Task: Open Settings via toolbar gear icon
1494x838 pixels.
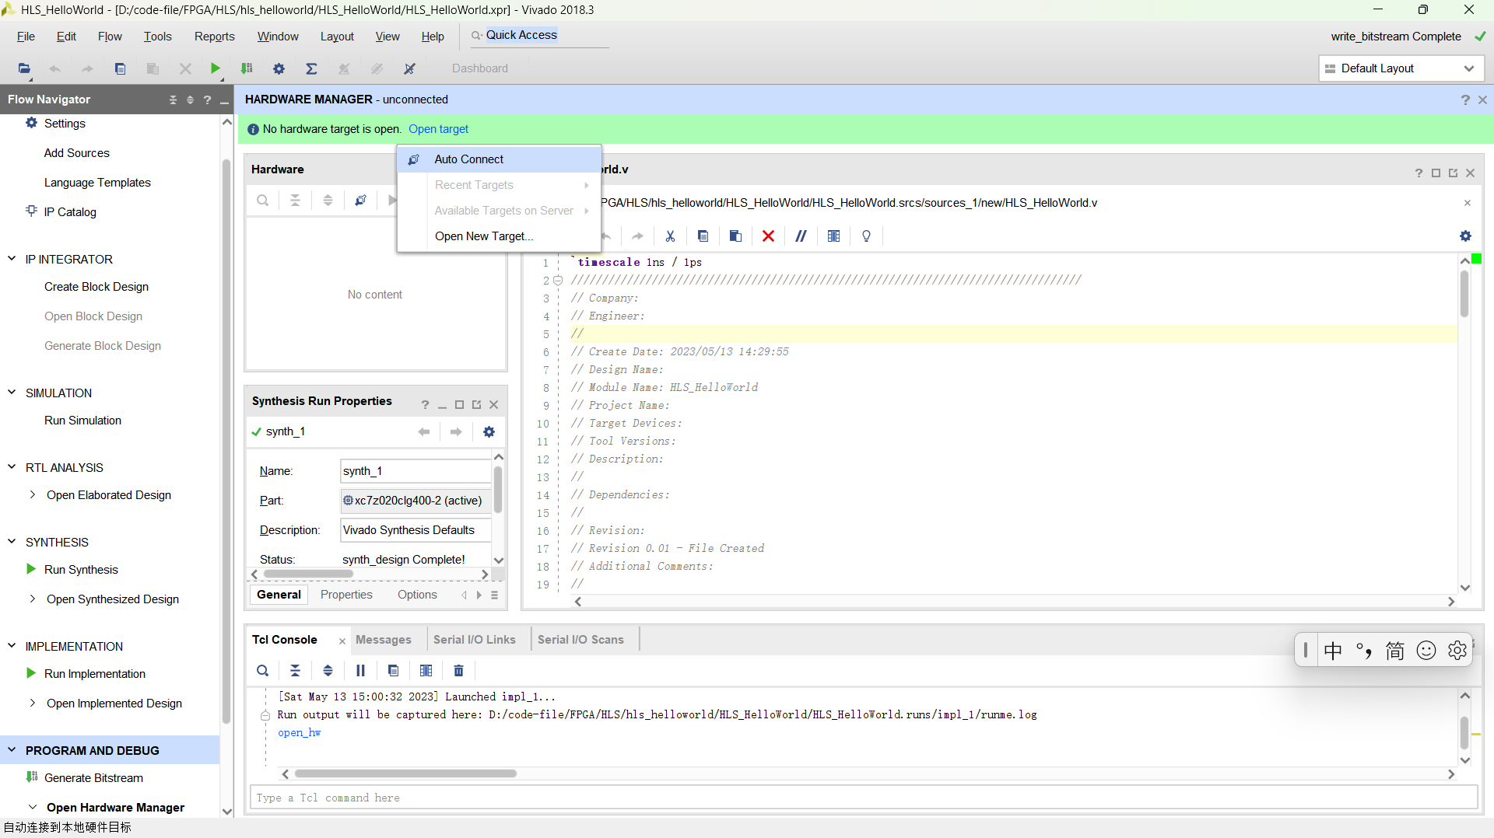Action: pos(279,68)
